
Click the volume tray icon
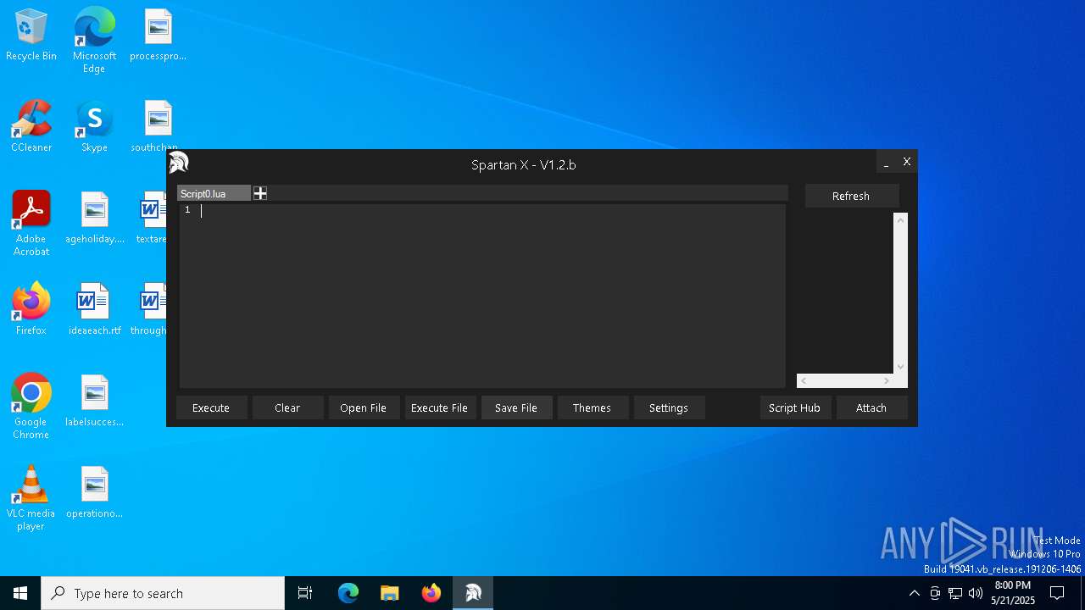pyautogui.click(x=976, y=593)
